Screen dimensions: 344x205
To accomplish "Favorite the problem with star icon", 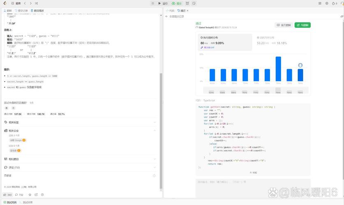I will tap(30, 195).
